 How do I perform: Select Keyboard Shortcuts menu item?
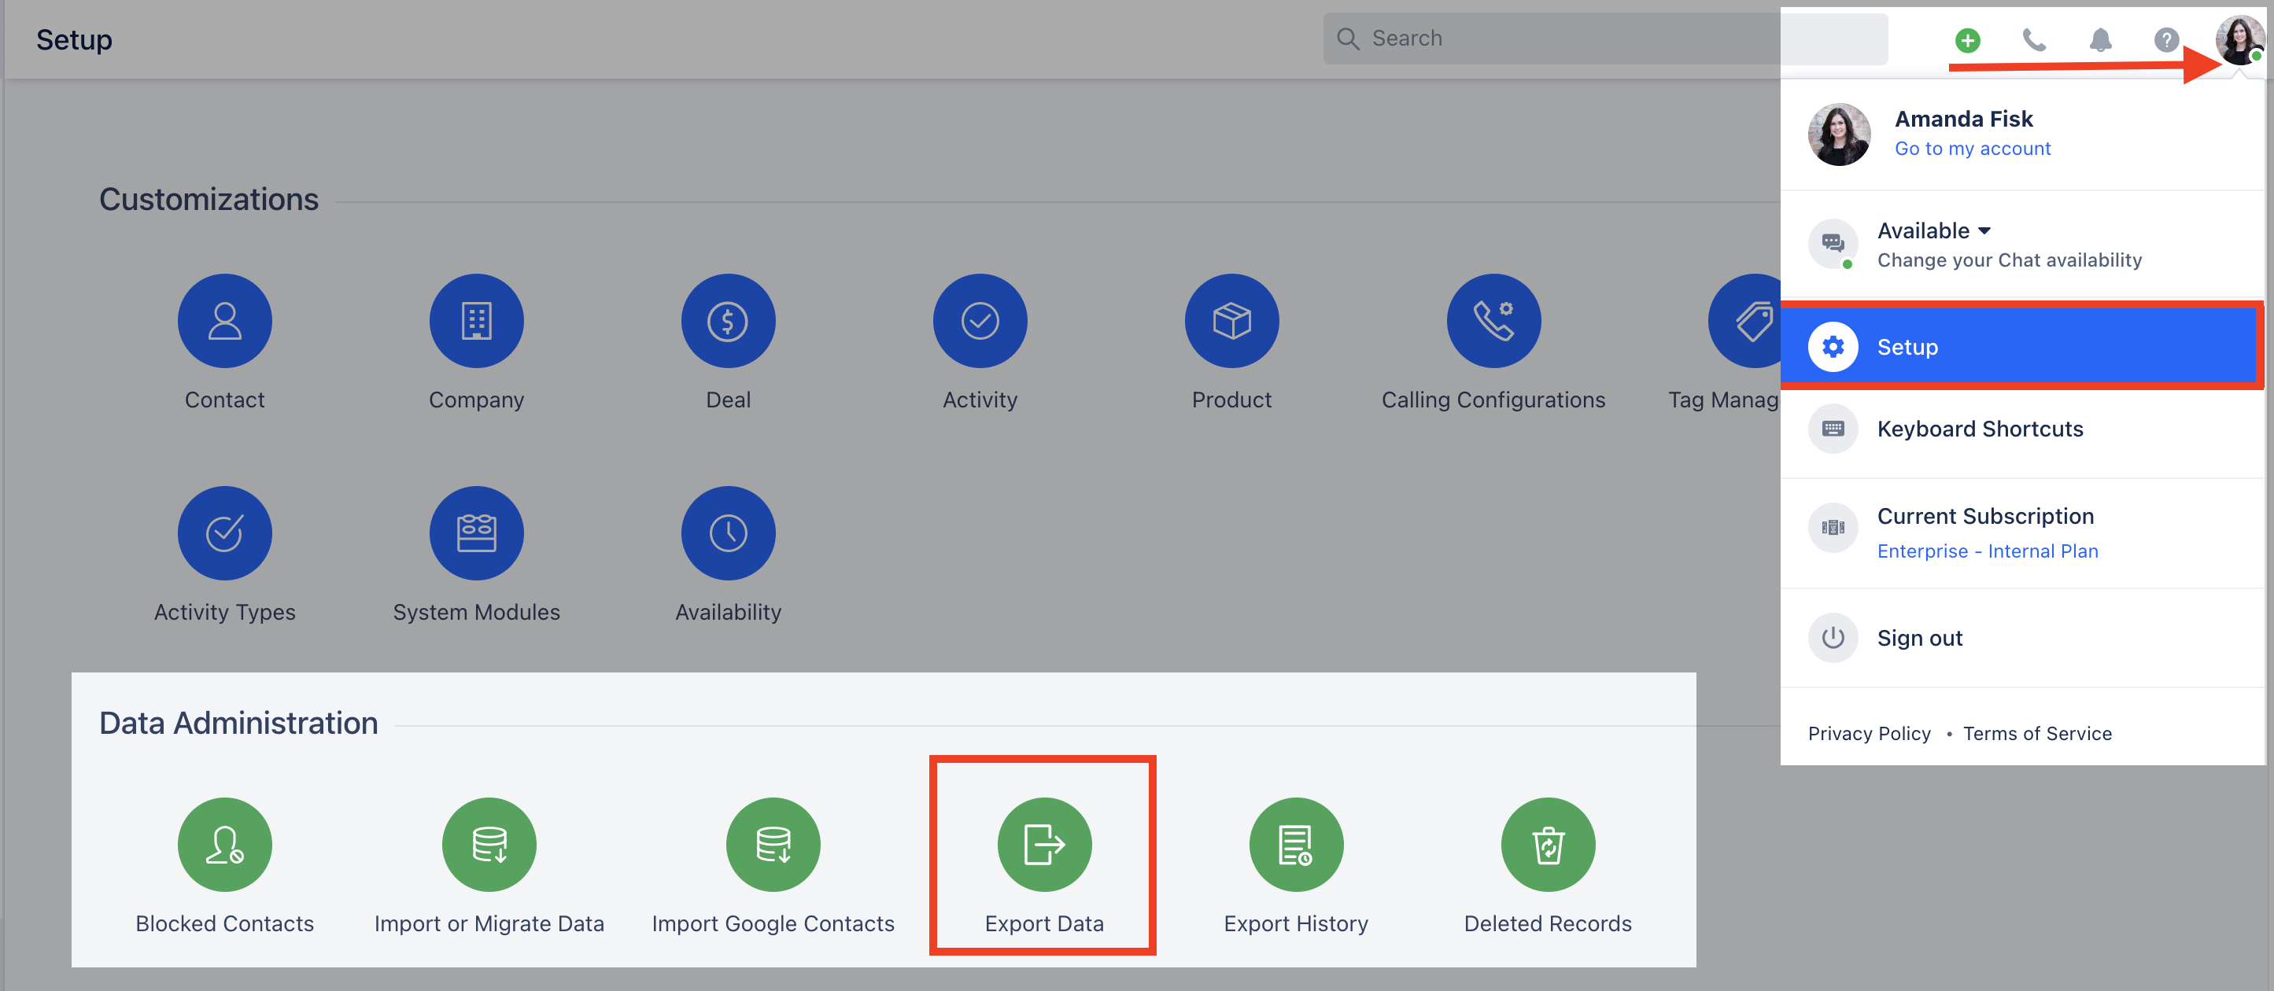click(x=2021, y=429)
